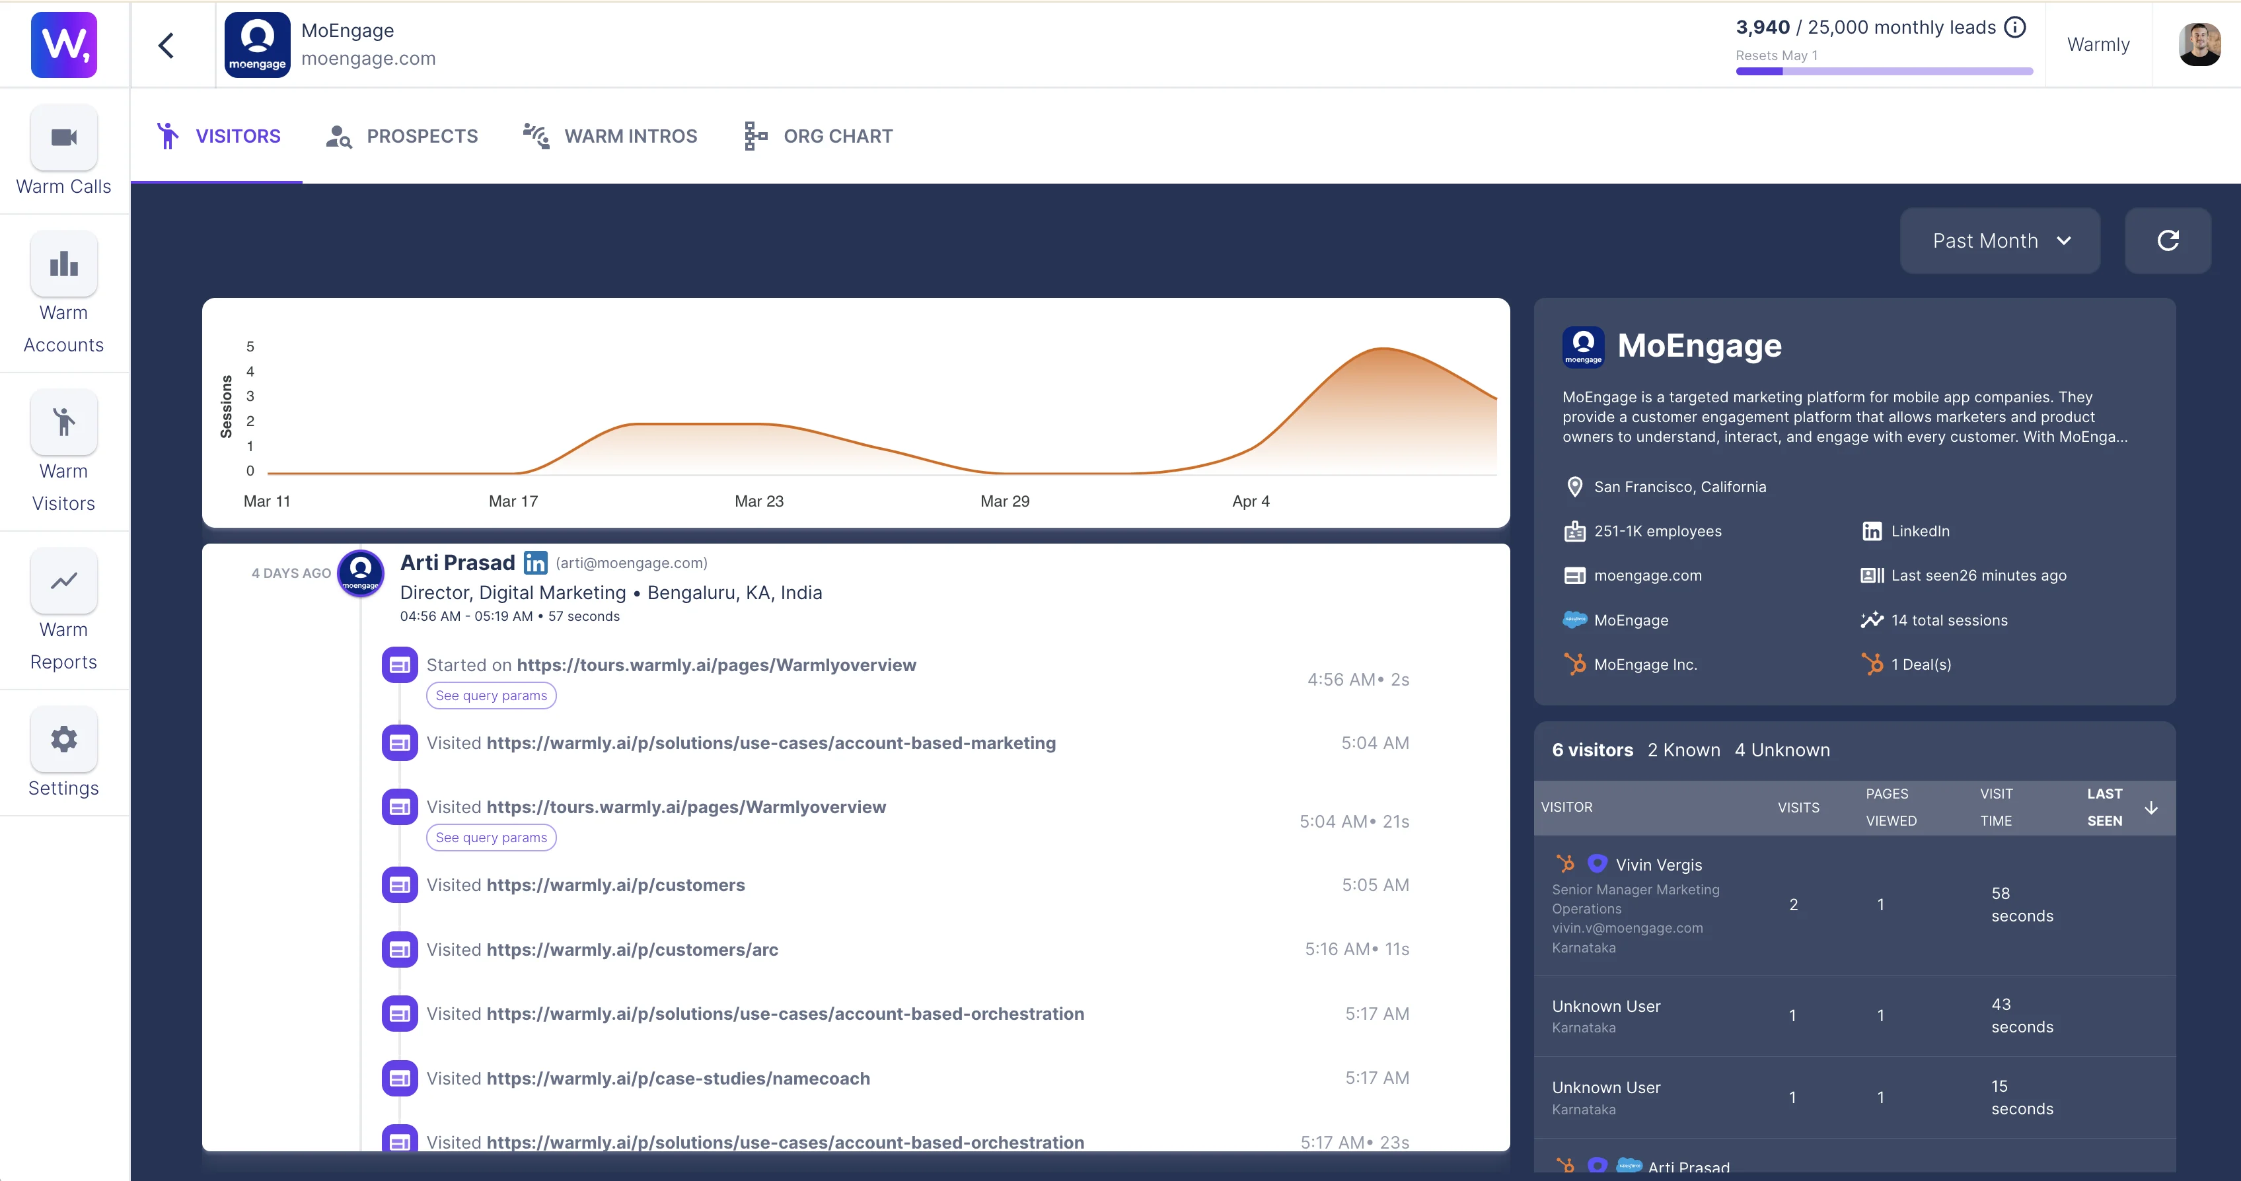
Task: Open the tours.warmly.ai Warmlyoverview start link
Action: (x=716, y=665)
